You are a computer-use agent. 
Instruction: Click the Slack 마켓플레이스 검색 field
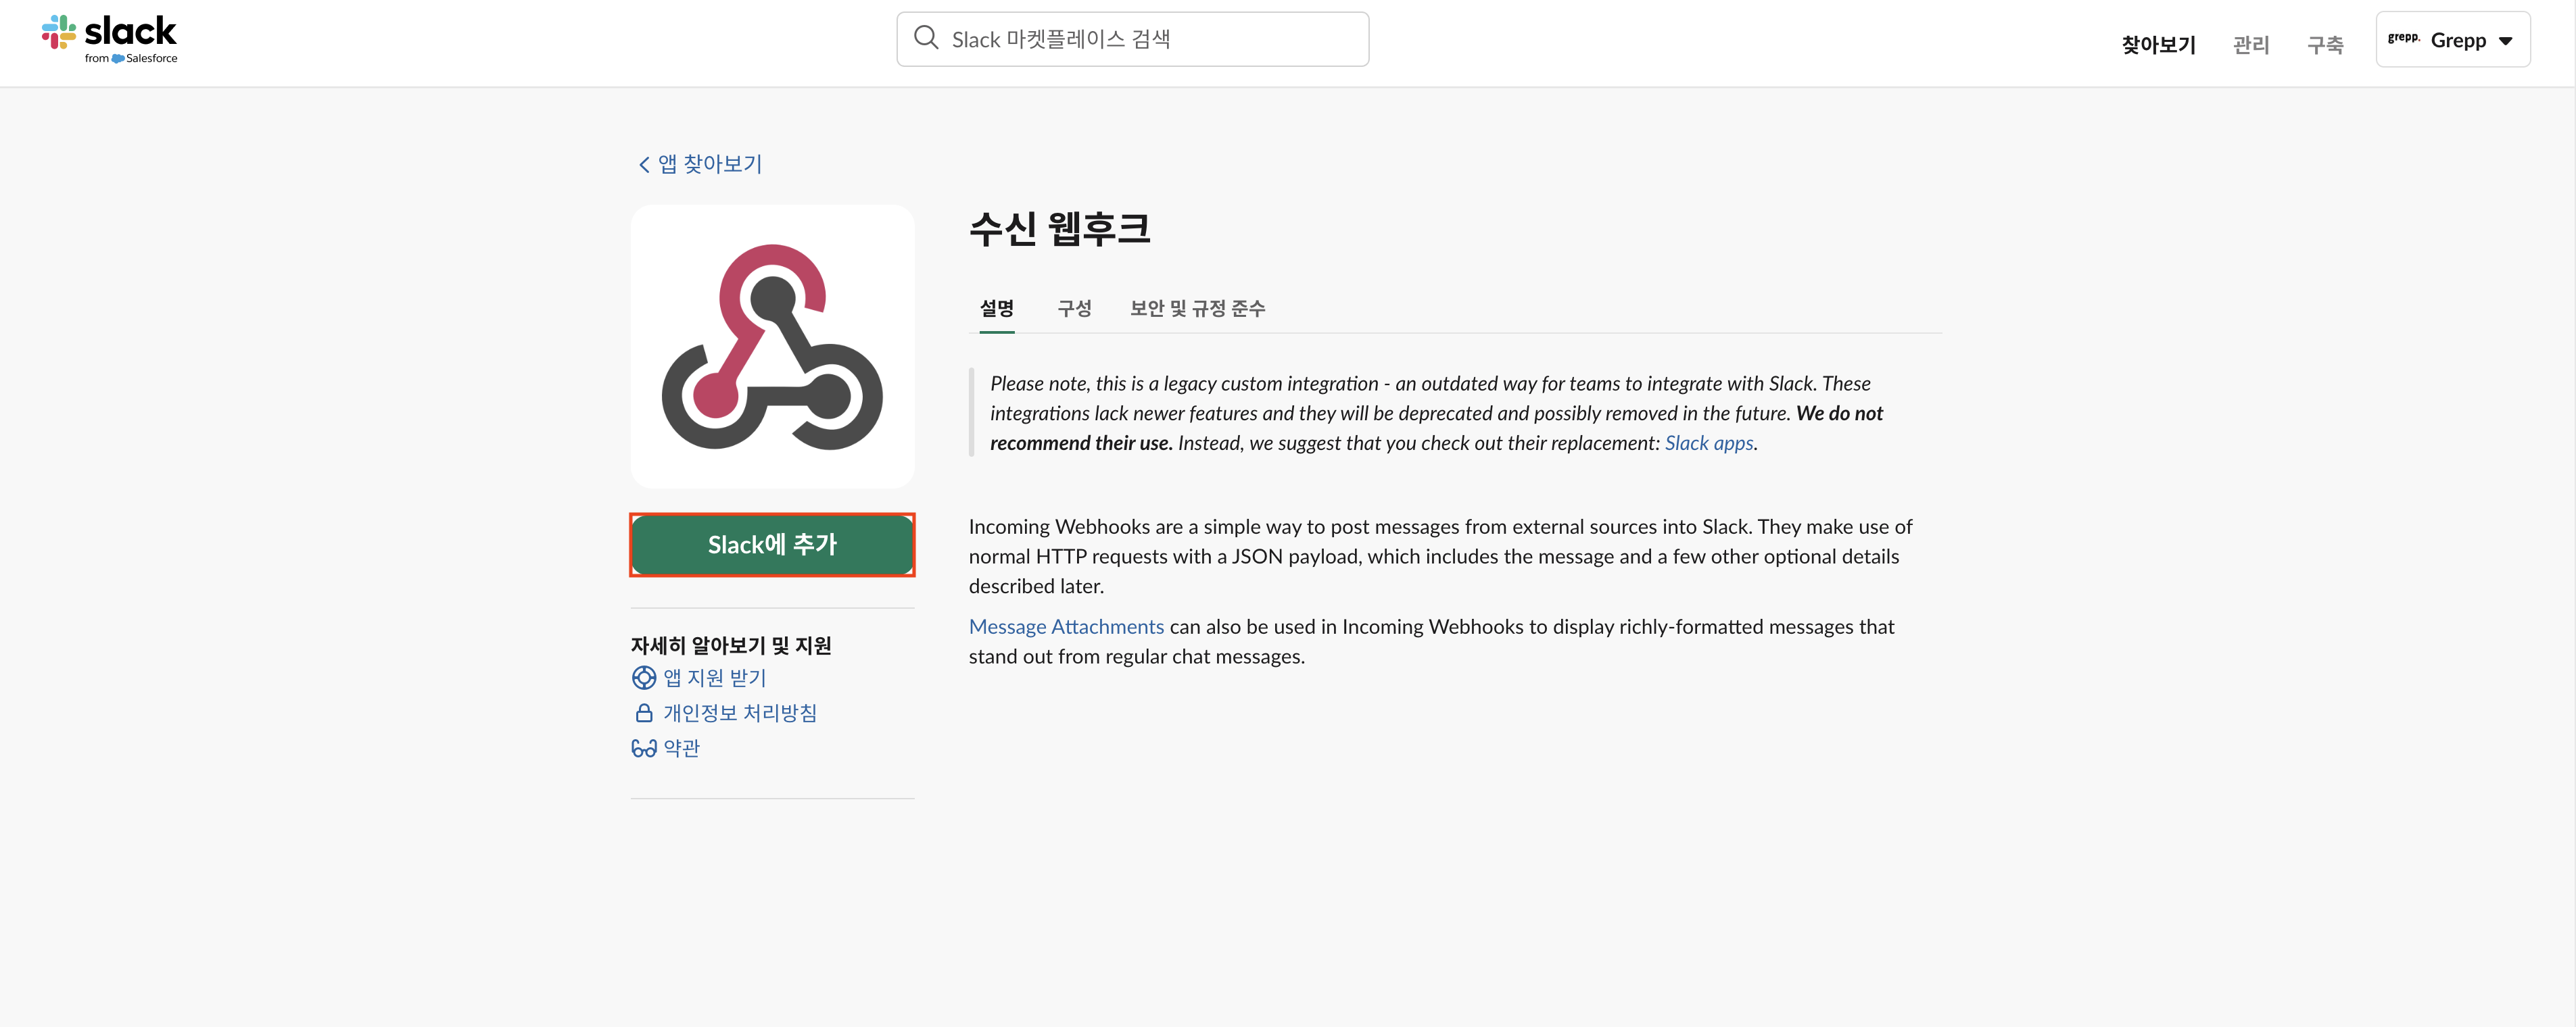point(1132,39)
